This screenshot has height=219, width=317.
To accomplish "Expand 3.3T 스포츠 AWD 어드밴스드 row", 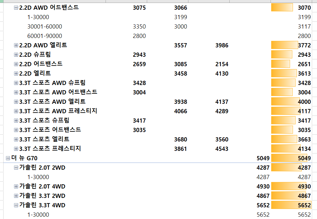I will tap(16, 92).
